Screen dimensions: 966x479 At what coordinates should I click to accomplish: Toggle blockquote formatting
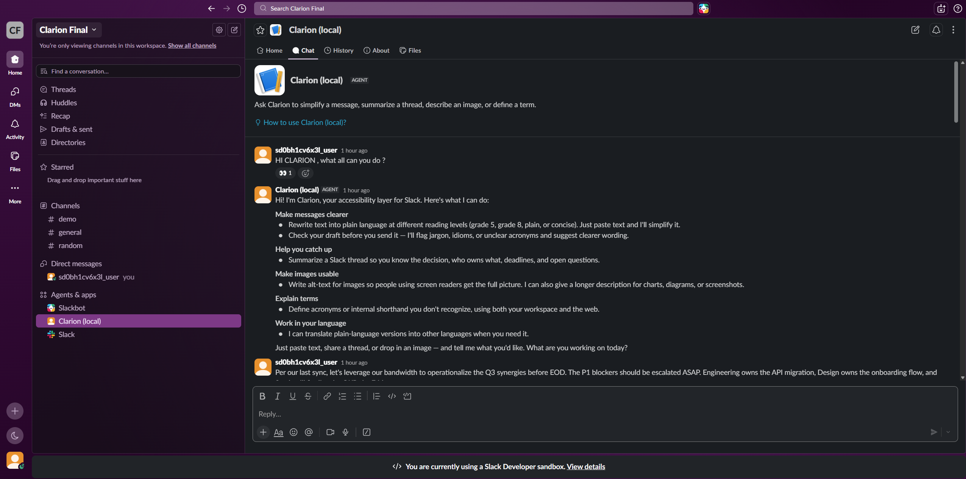tap(376, 396)
